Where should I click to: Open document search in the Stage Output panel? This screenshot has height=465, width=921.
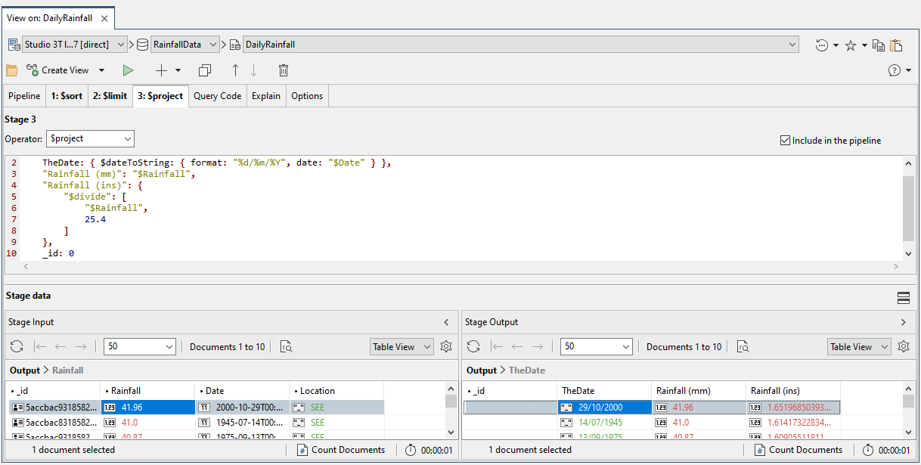(x=742, y=346)
